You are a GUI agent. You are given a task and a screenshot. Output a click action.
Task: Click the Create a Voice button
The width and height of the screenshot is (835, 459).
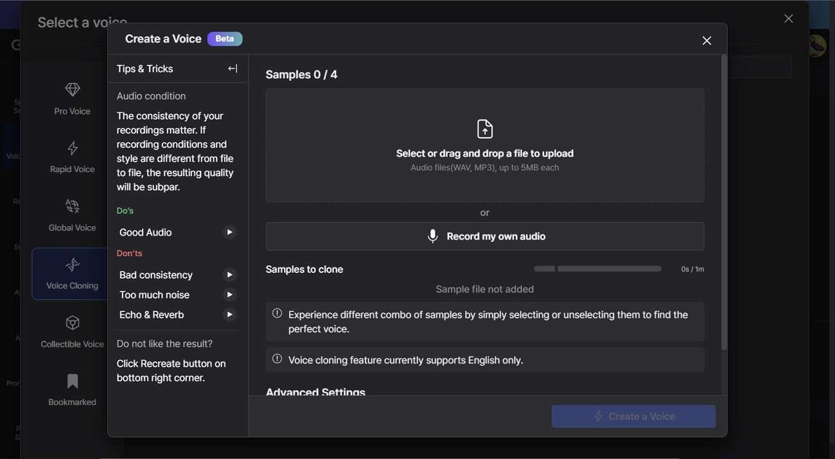[x=633, y=417]
